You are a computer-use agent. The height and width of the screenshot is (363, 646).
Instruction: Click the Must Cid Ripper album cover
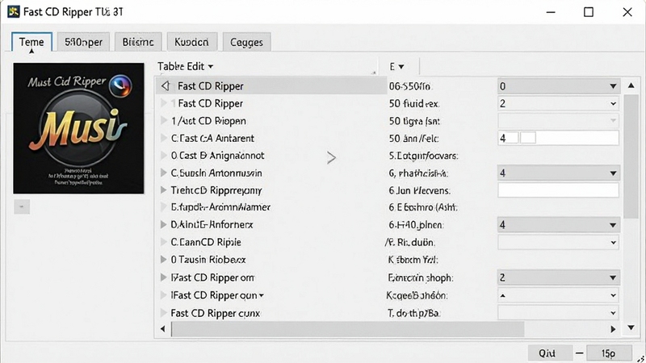78,128
